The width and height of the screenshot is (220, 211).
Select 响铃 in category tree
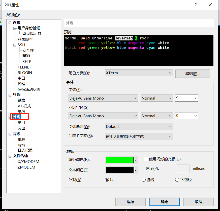(21, 145)
